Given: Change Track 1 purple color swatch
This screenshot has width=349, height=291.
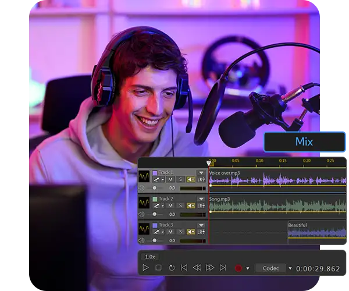Looking at the screenshot, I should [155, 173].
